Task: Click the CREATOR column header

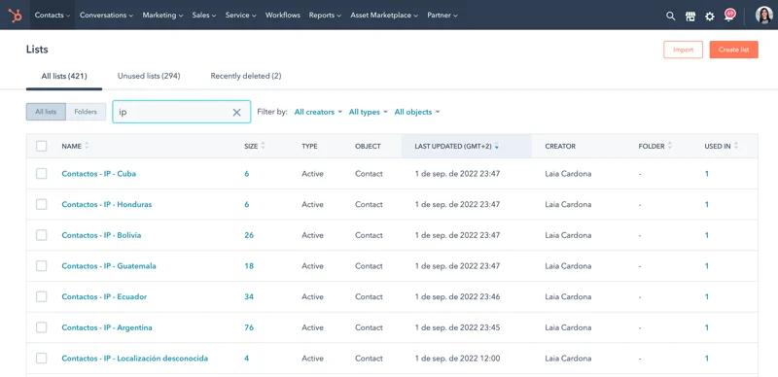Action: pos(560,147)
